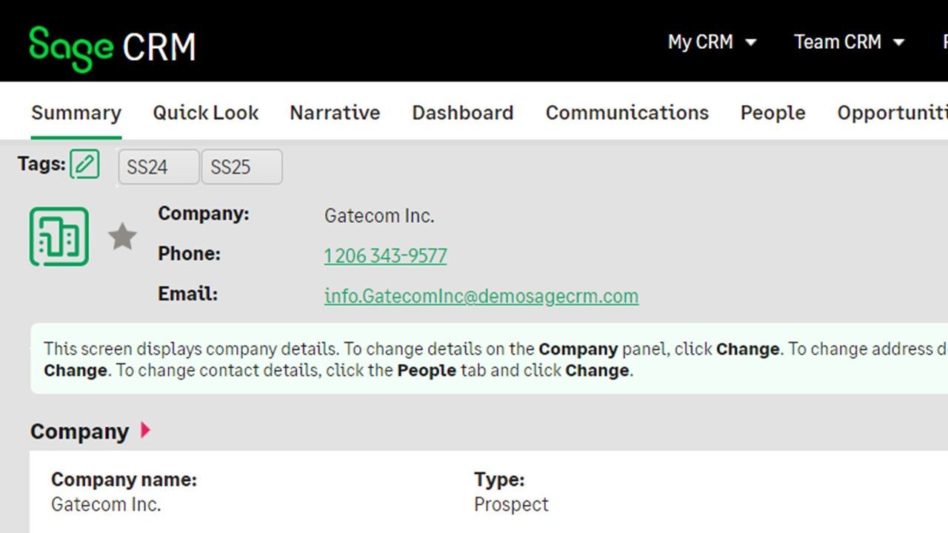The width and height of the screenshot is (948, 533).
Task: Click the Sage CRM logo
Action: coord(113,47)
